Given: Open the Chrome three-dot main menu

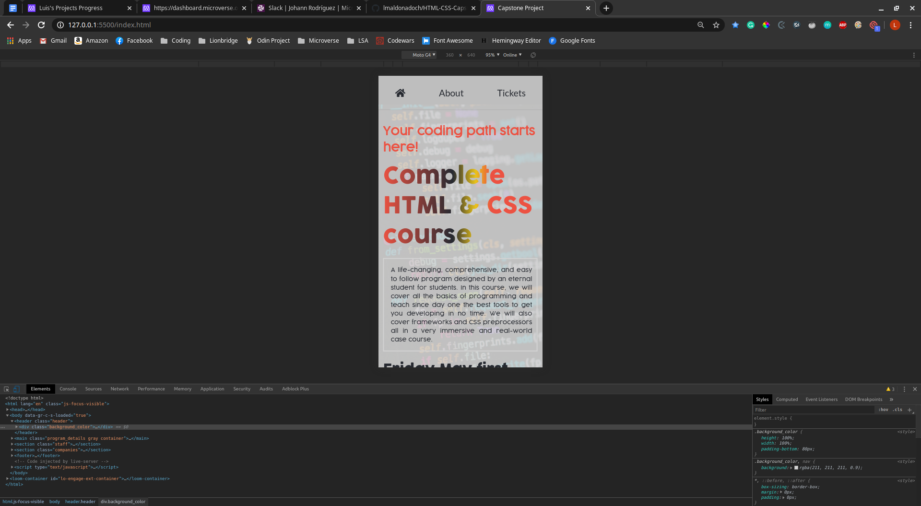Looking at the screenshot, I should pyautogui.click(x=910, y=25).
